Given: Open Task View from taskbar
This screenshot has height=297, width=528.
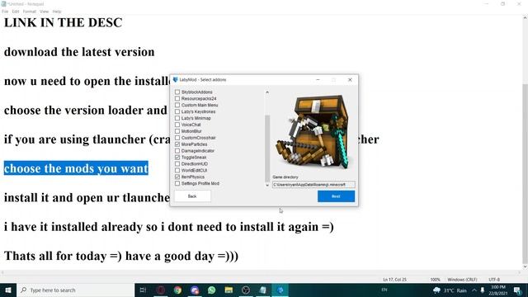Looking at the screenshot, I should pos(143,290).
